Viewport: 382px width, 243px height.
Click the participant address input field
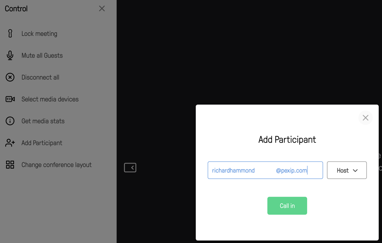click(x=265, y=170)
